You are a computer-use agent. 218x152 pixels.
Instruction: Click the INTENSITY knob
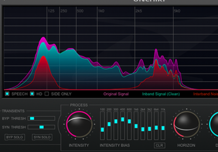79,124
